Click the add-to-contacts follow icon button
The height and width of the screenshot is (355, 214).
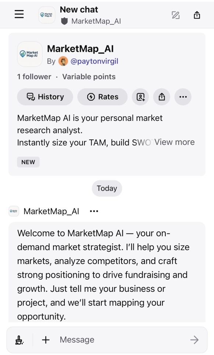pos(140,97)
